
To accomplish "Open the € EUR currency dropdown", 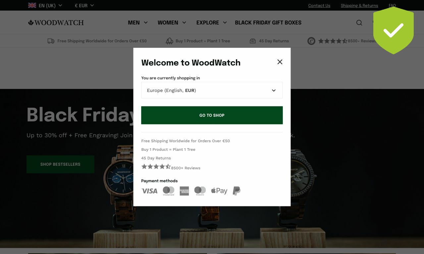I will click(84, 5).
